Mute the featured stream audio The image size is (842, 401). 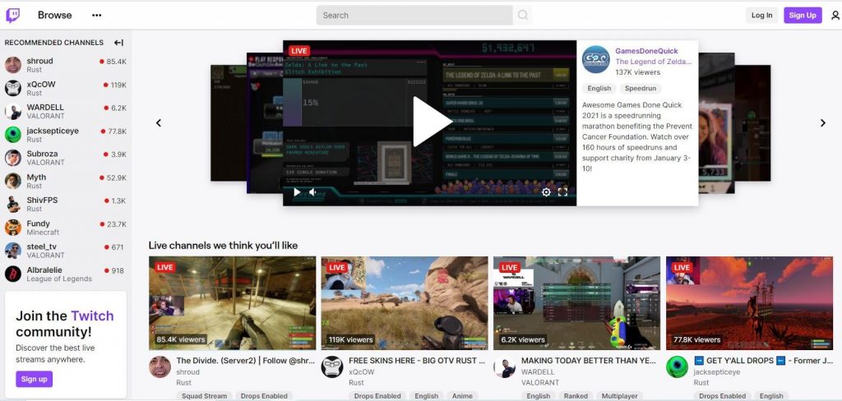(312, 192)
